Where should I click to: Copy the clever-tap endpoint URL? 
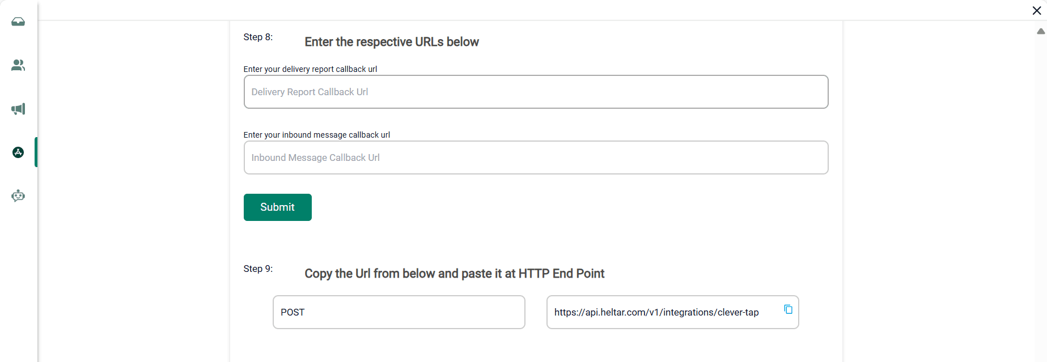(x=788, y=309)
